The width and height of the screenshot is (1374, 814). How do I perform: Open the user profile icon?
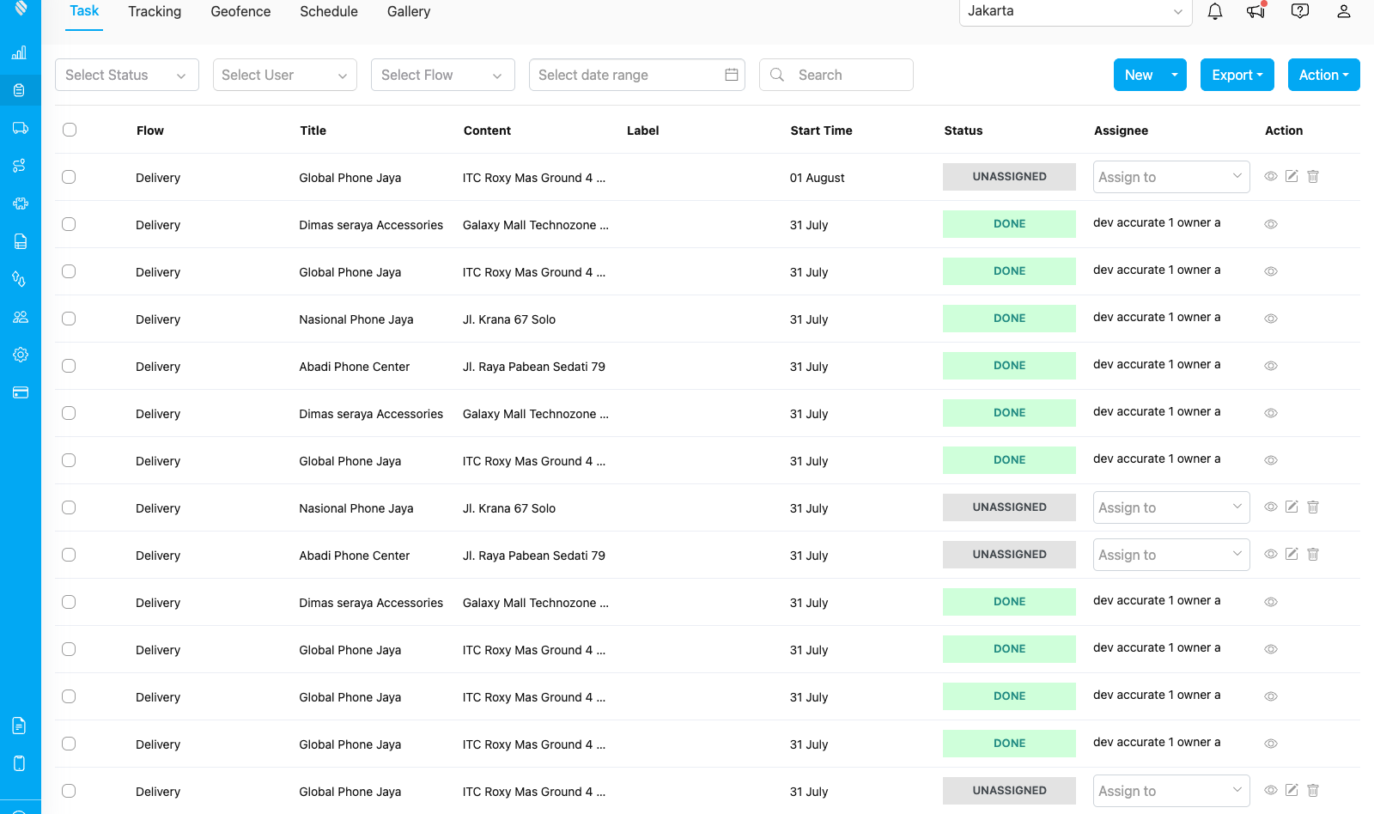[x=1344, y=11]
